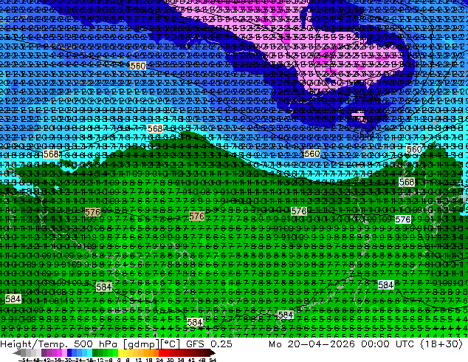Click the white-background 560 contour label

[414, 149]
